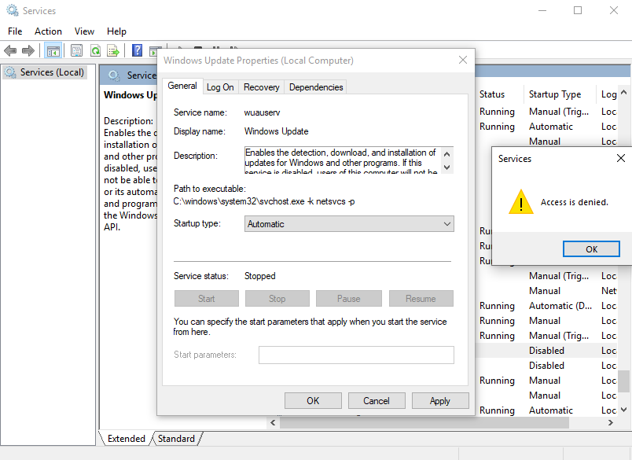This screenshot has height=460, width=632.
Task: Click the Access is denied message text
Action: tap(575, 202)
